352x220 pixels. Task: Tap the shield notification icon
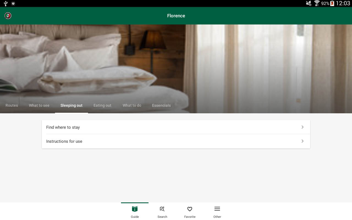click(x=13, y=4)
